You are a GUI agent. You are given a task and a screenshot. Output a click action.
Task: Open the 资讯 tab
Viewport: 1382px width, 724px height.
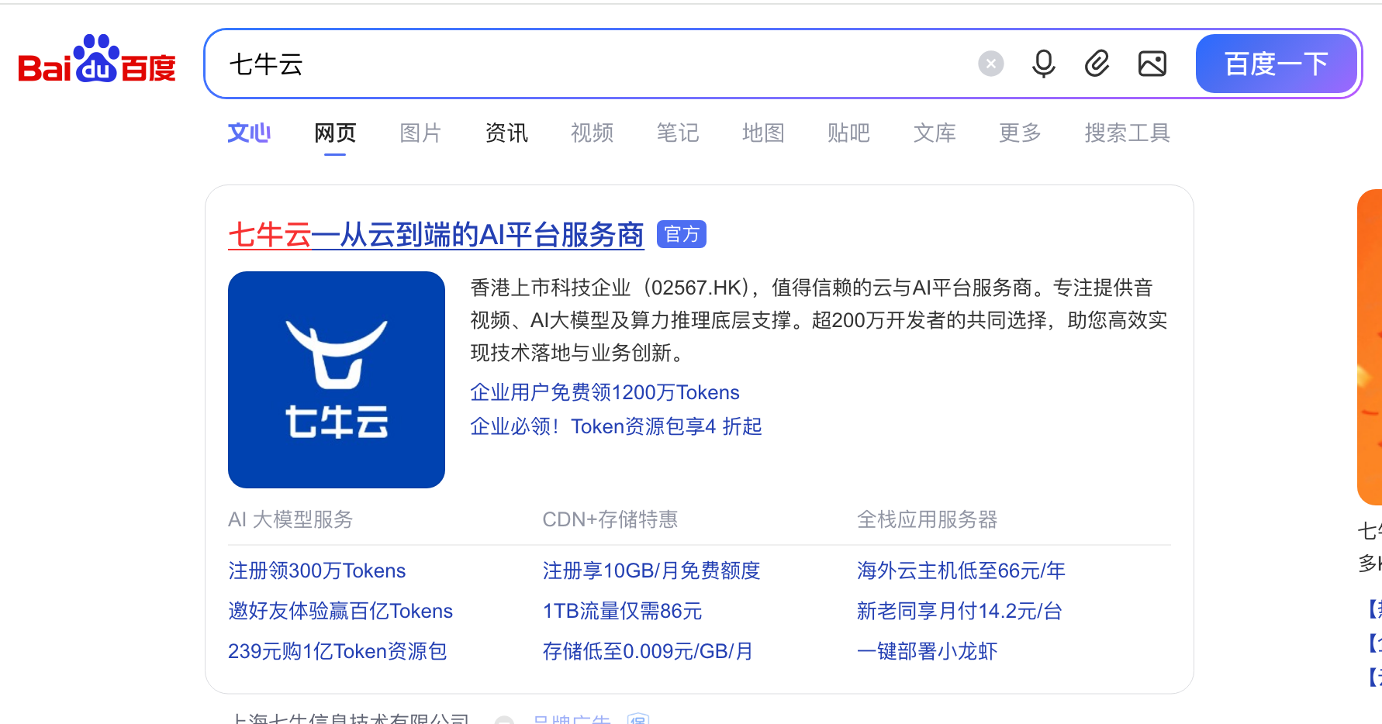(x=506, y=133)
